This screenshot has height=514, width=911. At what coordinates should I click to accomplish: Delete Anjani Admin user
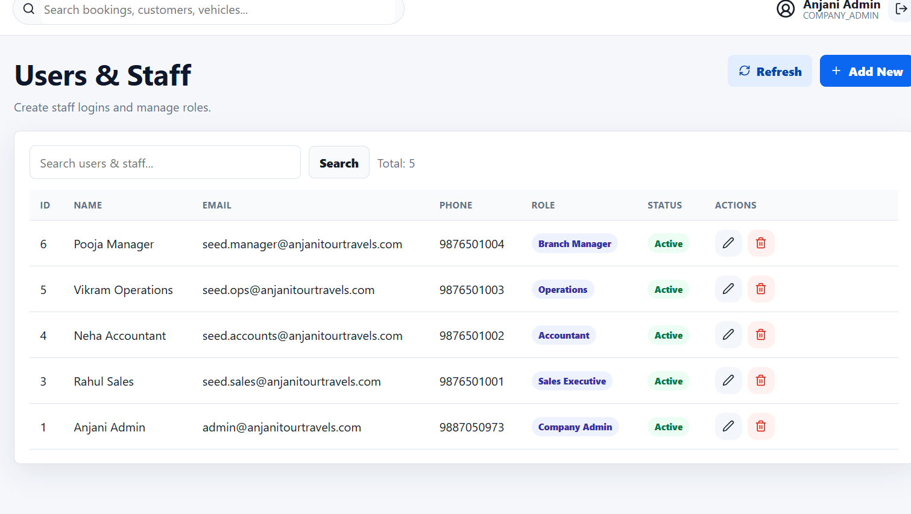point(761,427)
